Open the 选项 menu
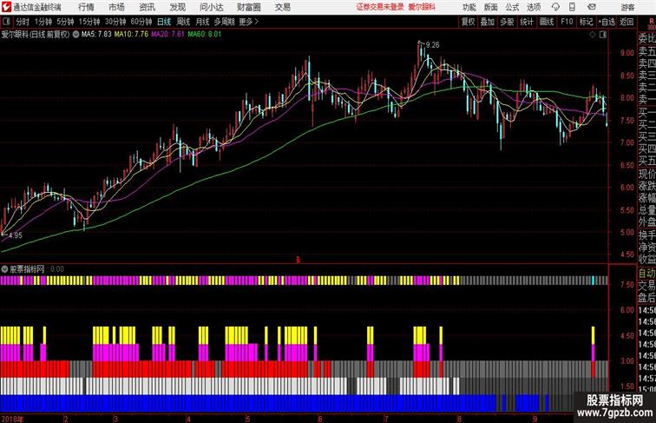The height and width of the screenshot is (423, 656). pos(534,7)
